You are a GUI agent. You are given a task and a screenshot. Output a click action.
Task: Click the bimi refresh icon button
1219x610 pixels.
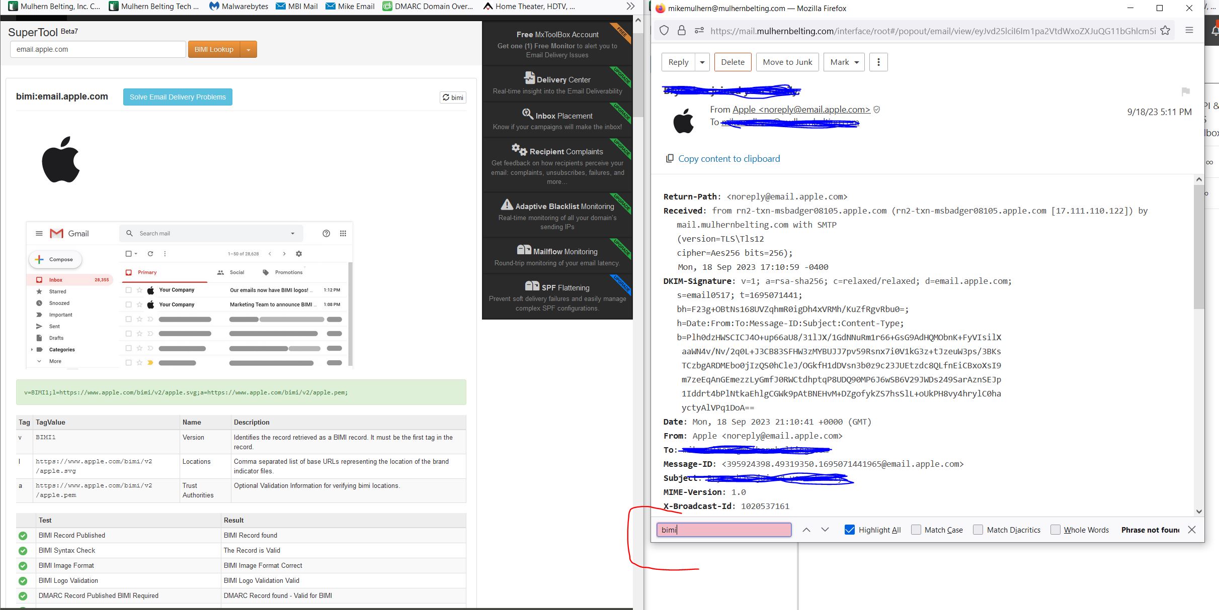(452, 97)
